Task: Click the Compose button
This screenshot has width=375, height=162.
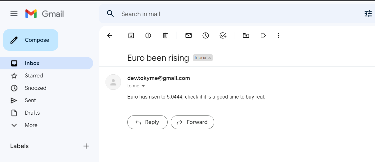Action: tap(31, 40)
